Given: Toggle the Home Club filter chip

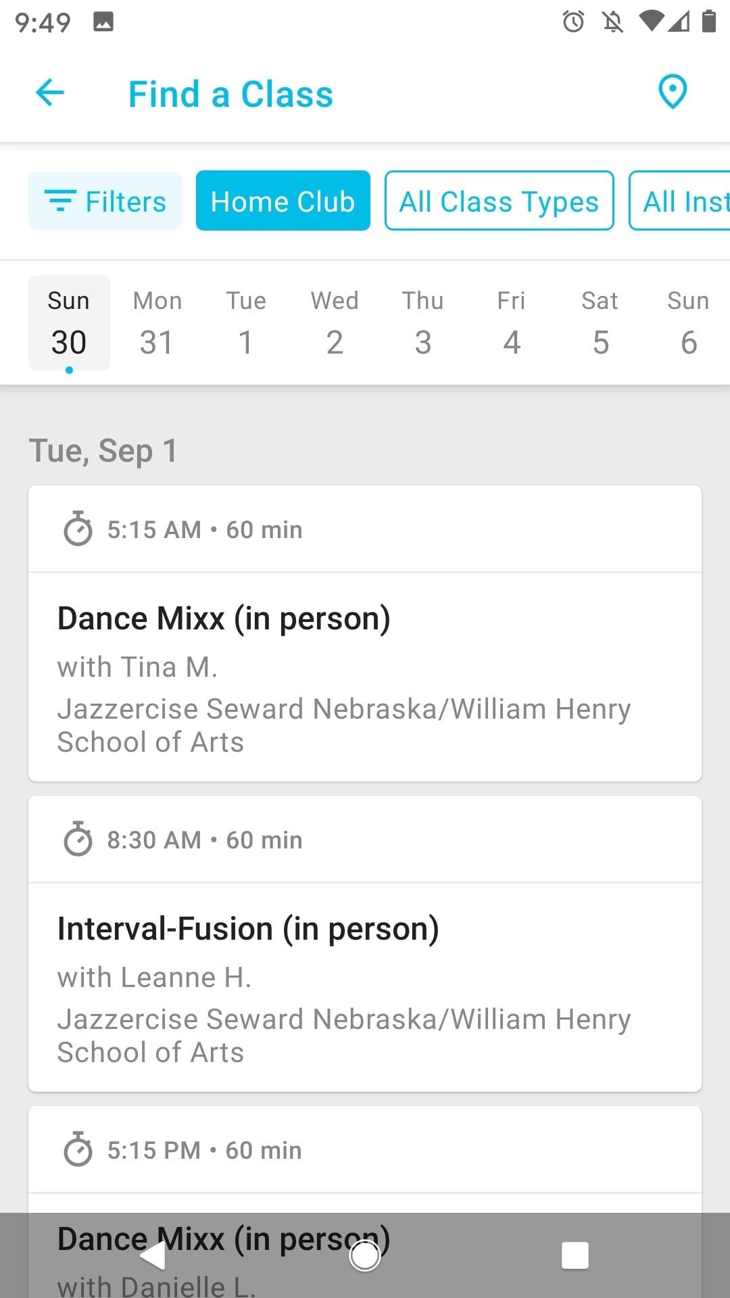Looking at the screenshot, I should click(283, 201).
